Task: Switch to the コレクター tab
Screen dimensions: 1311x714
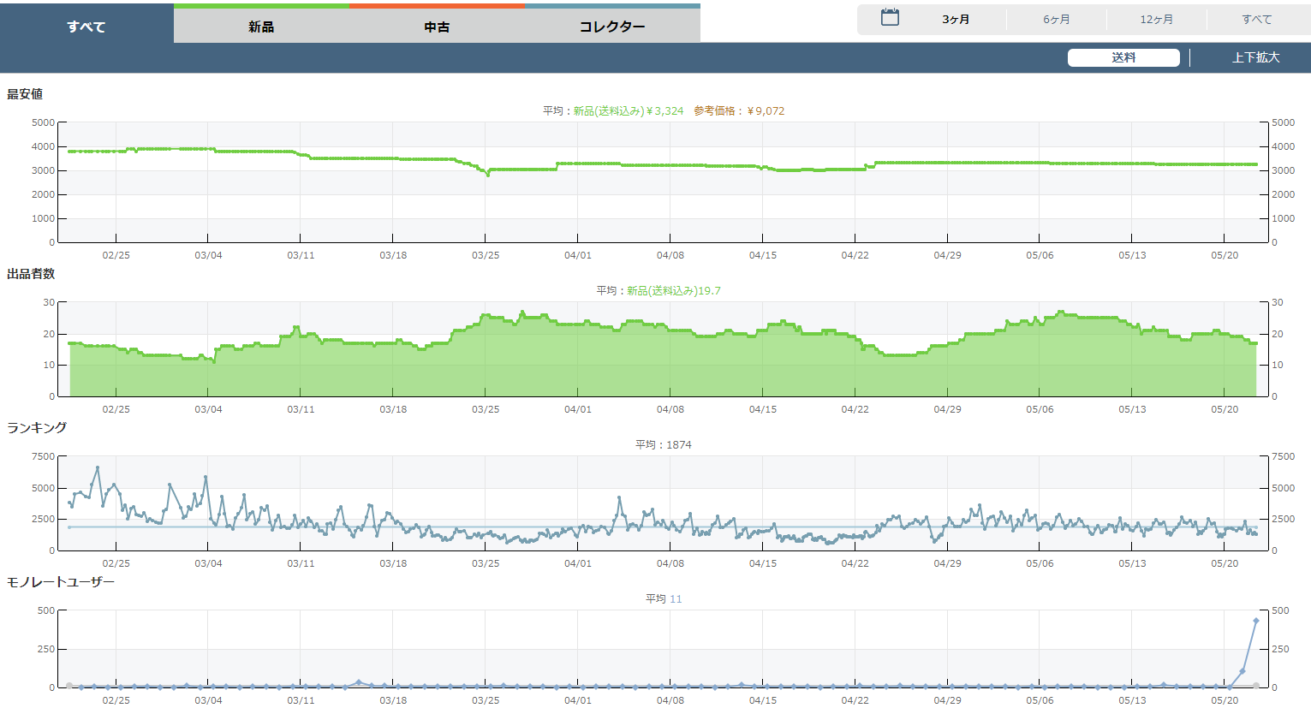Action: pos(612,27)
